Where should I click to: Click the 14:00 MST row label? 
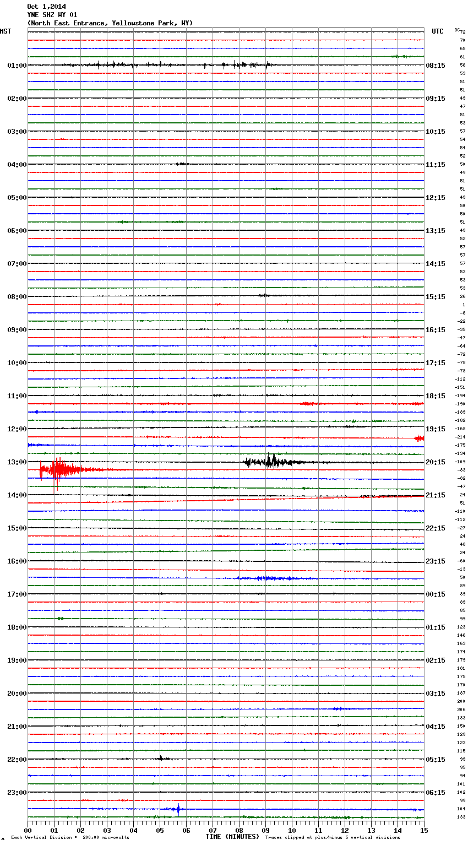pos(17,495)
